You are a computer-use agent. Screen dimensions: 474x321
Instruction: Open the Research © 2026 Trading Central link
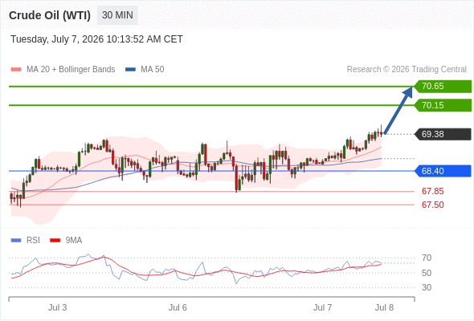click(407, 70)
